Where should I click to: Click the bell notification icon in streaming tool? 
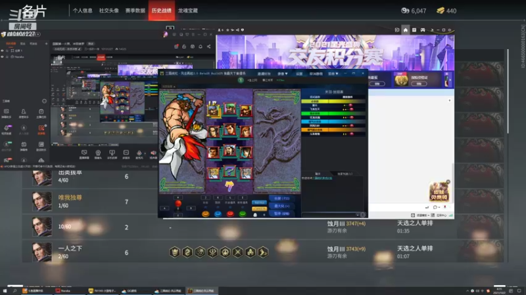click(201, 47)
